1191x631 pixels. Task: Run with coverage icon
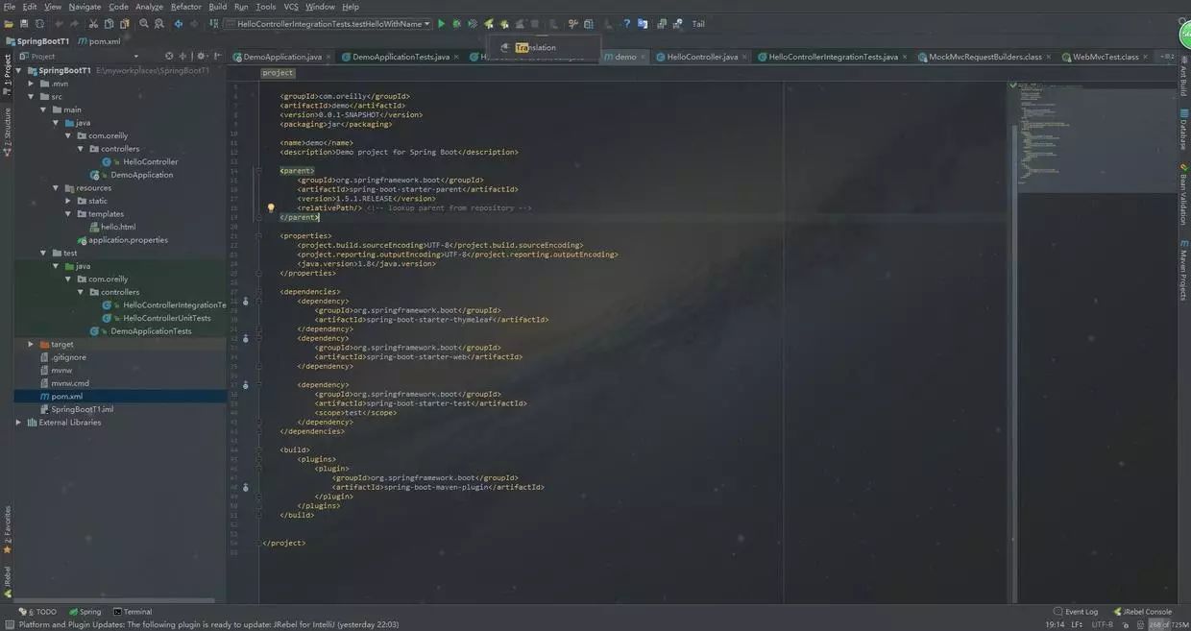point(473,24)
